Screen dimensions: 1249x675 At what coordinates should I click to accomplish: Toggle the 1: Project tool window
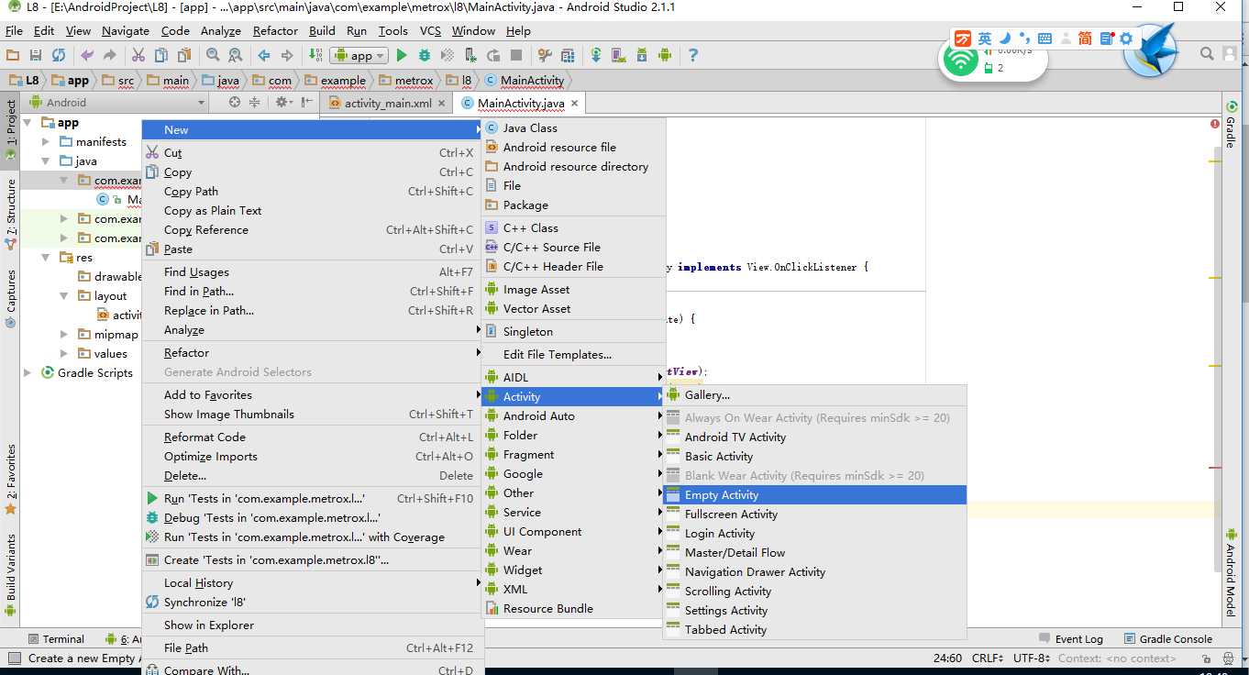[10, 131]
